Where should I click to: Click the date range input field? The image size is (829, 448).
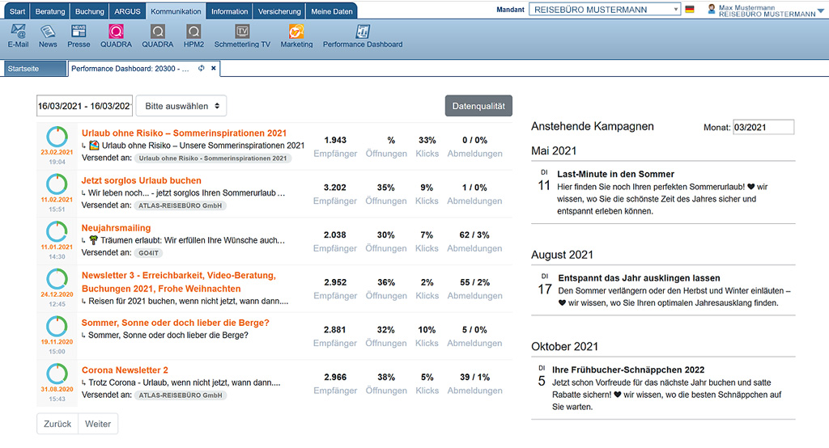pyautogui.click(x=84, y=106)
